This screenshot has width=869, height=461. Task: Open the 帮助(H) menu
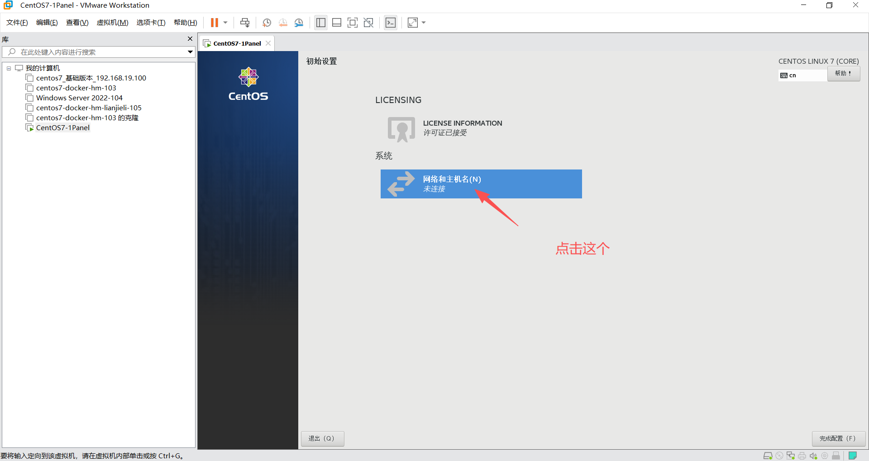(186, 23)
